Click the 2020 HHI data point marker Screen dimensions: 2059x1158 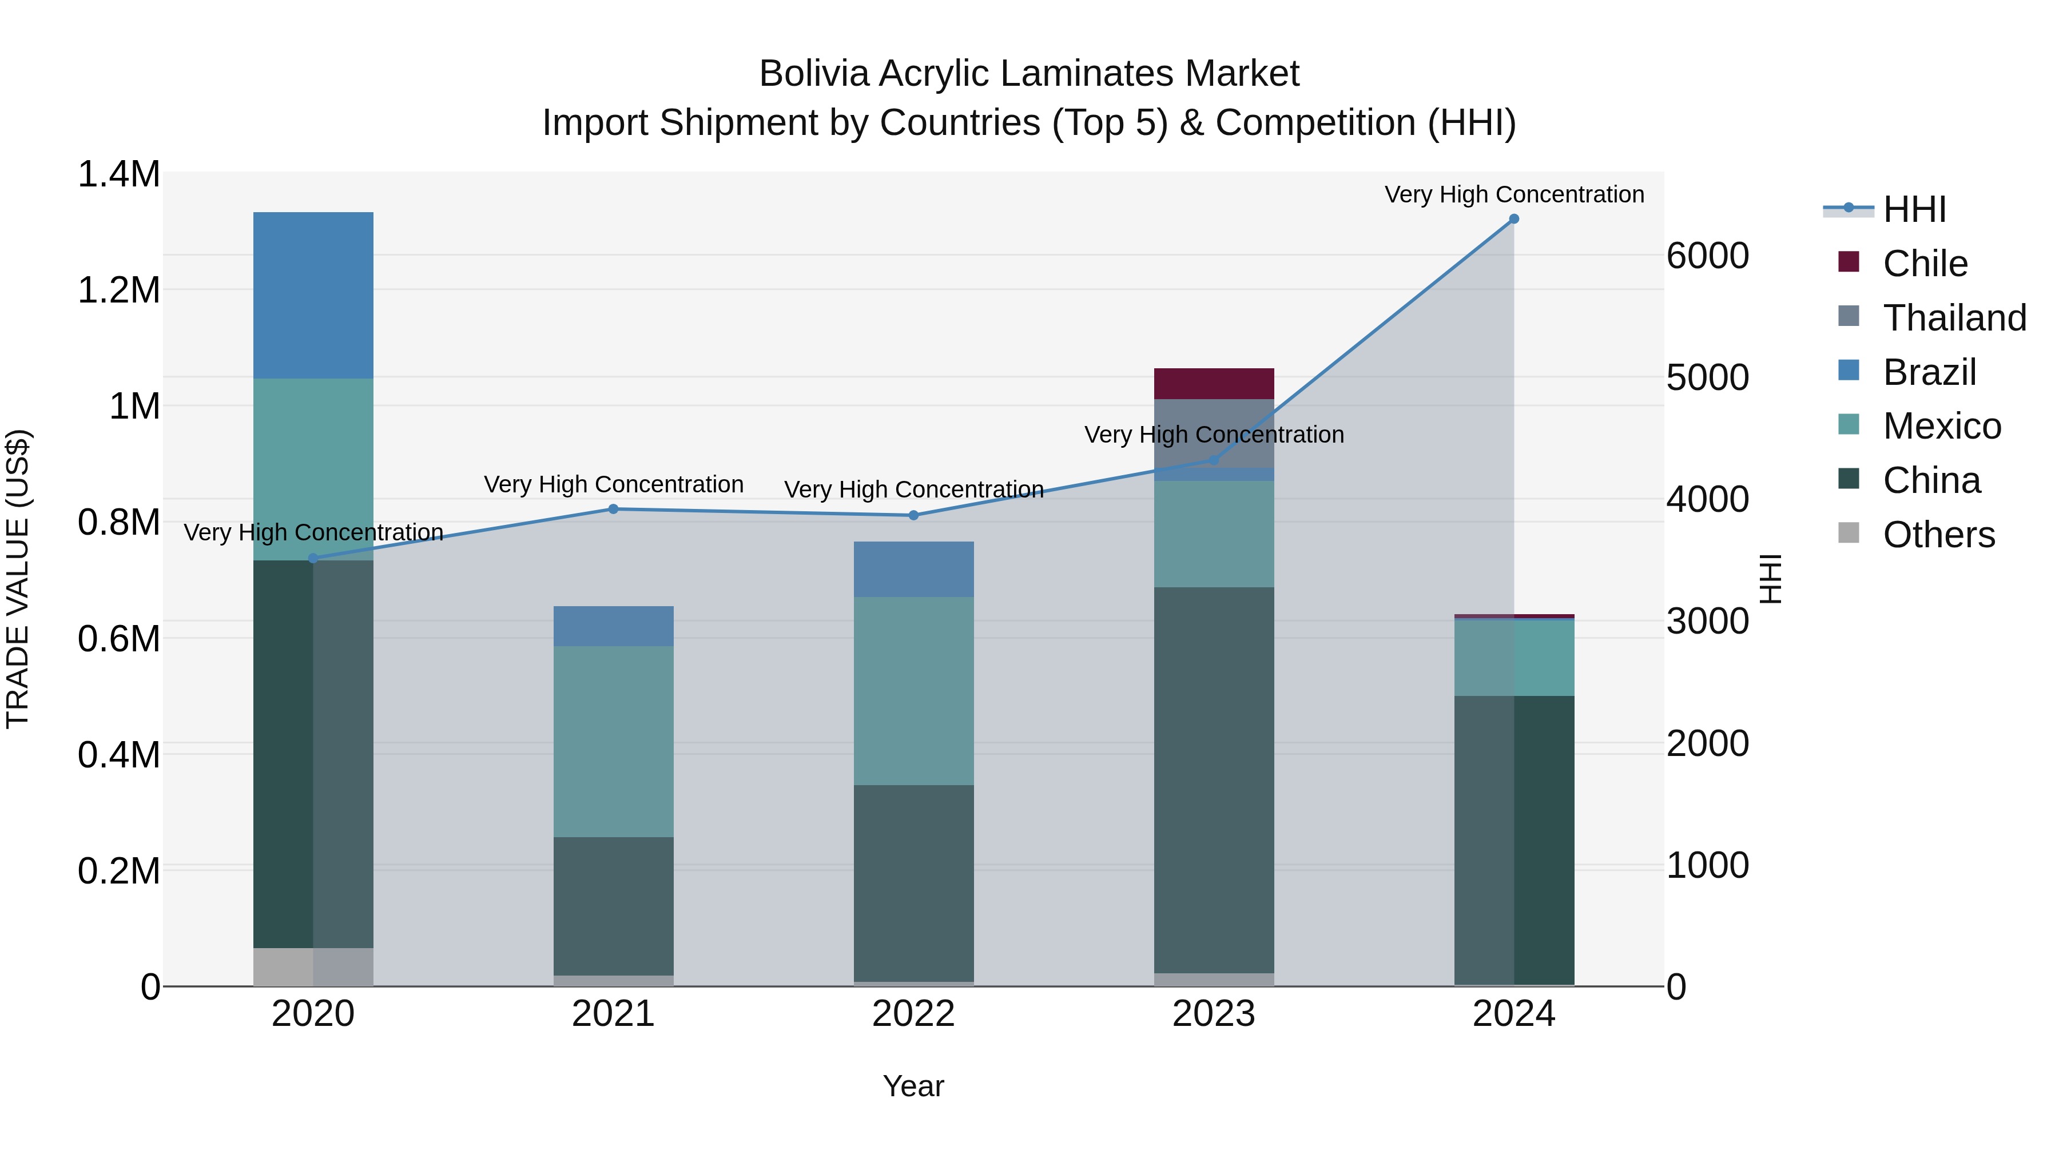coord(313,559)
